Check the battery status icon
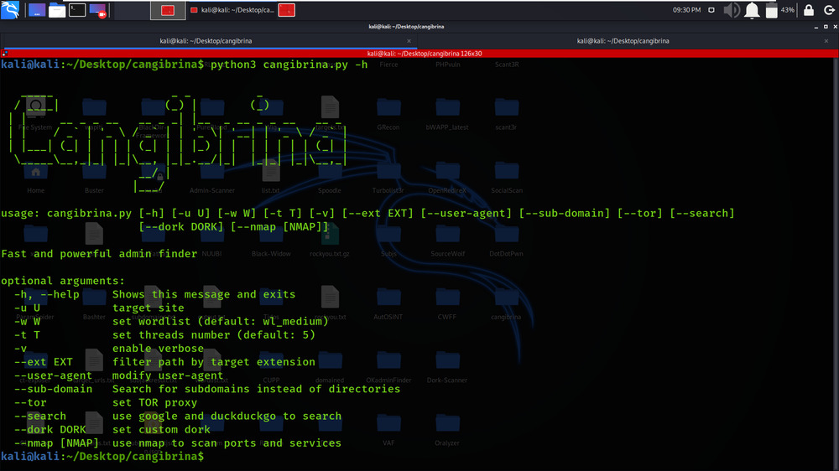 [x=772, y=10]
